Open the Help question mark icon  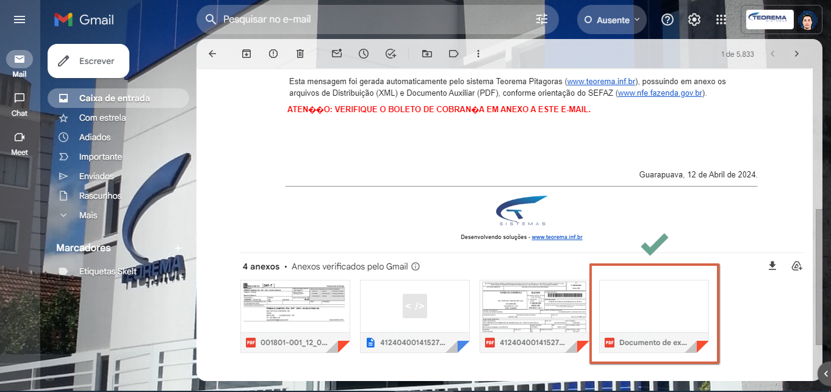tap(667, 20)
